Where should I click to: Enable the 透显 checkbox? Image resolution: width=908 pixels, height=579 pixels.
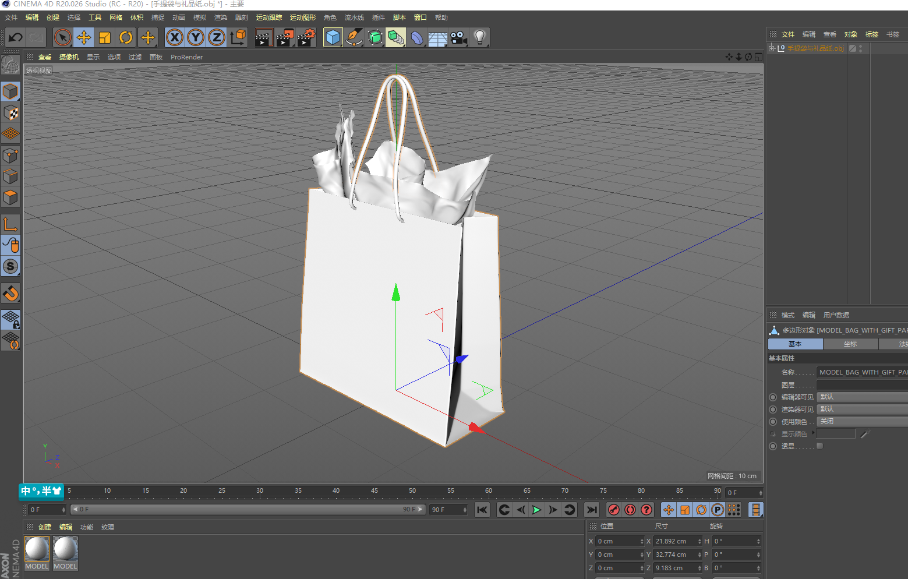pyautogui.click(x=819, y=446)
